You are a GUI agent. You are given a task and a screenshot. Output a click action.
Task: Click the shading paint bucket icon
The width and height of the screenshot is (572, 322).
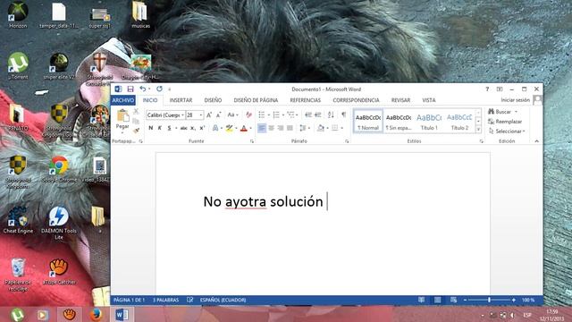[x=321, y=128]
